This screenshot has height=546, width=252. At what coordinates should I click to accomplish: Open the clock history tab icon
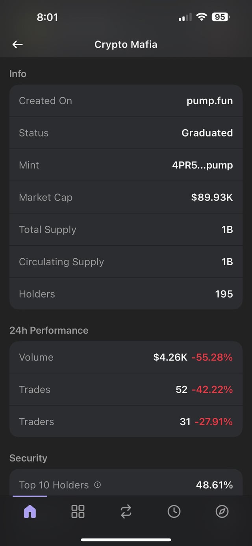point(174,511)
